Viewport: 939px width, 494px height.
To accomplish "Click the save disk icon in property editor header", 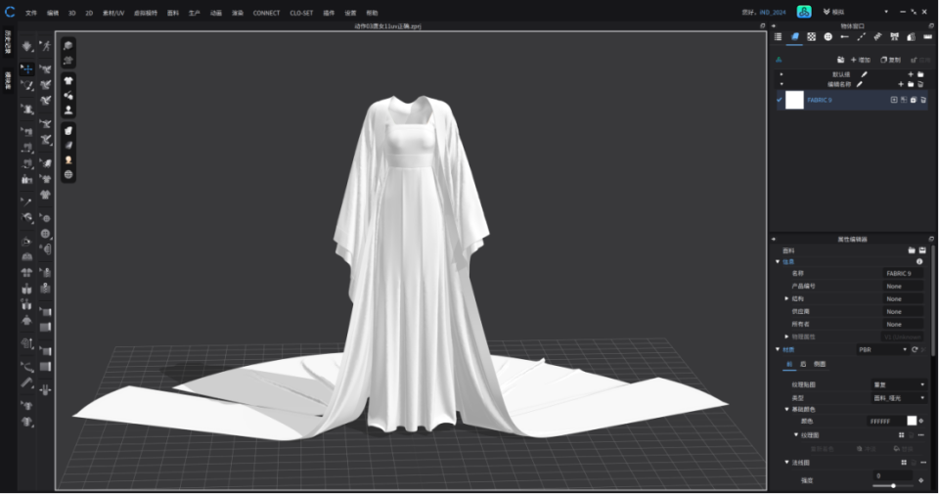I will [922, 250].
